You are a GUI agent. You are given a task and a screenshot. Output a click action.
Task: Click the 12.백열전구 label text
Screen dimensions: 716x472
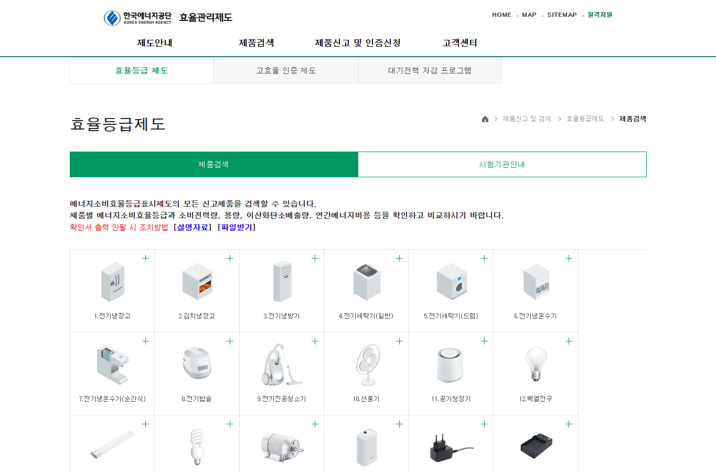[536, 399]
